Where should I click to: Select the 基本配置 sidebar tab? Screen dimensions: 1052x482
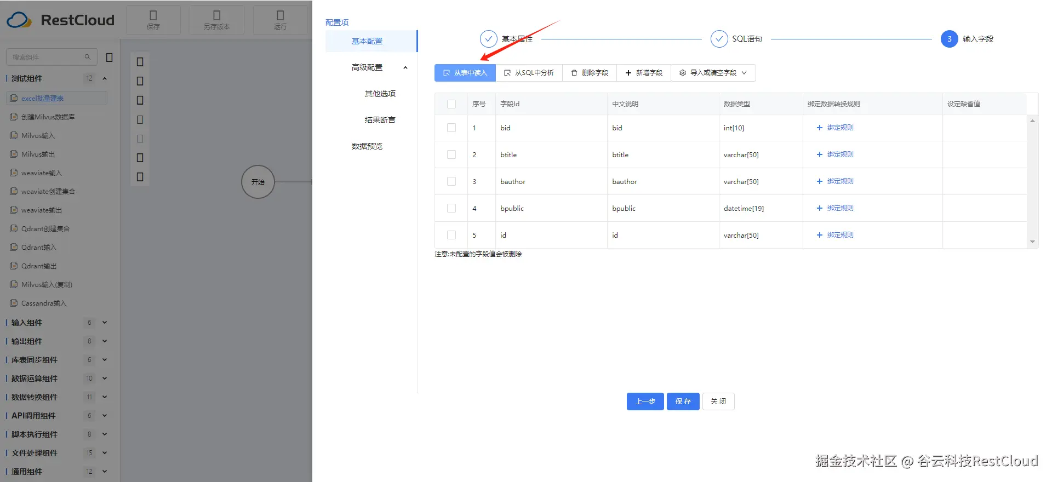click(x=371, y=41)
